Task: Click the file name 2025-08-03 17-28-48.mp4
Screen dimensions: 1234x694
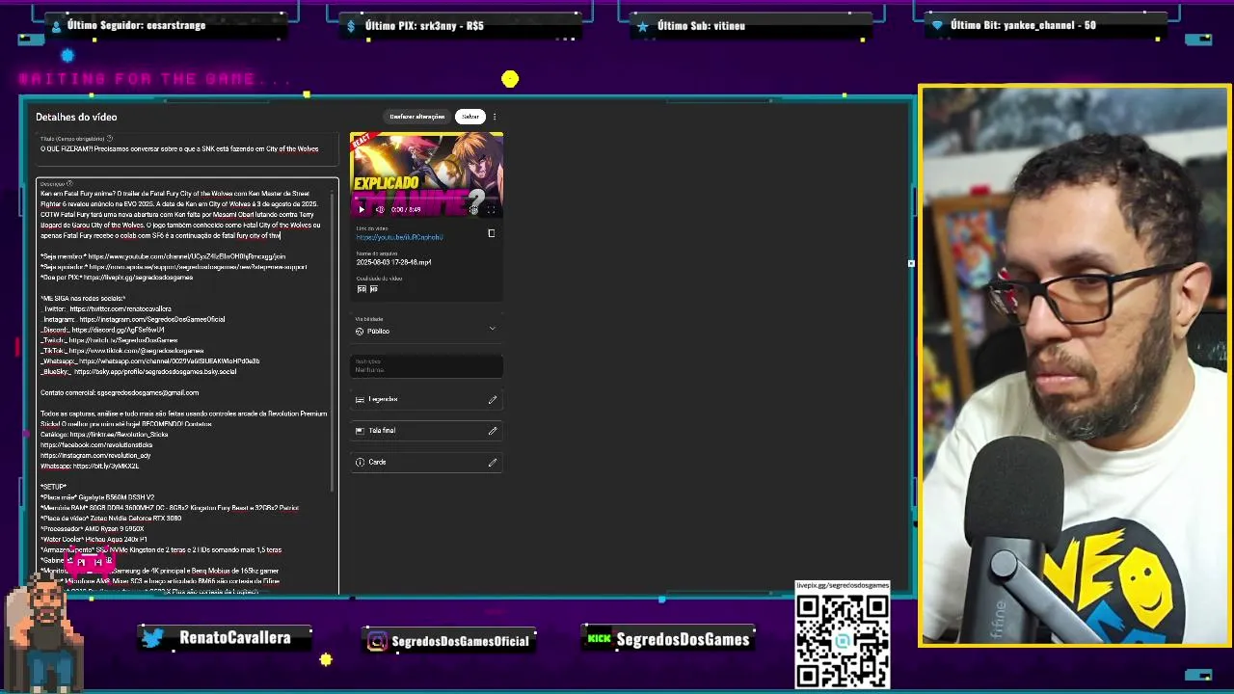Action: [393, 262]
